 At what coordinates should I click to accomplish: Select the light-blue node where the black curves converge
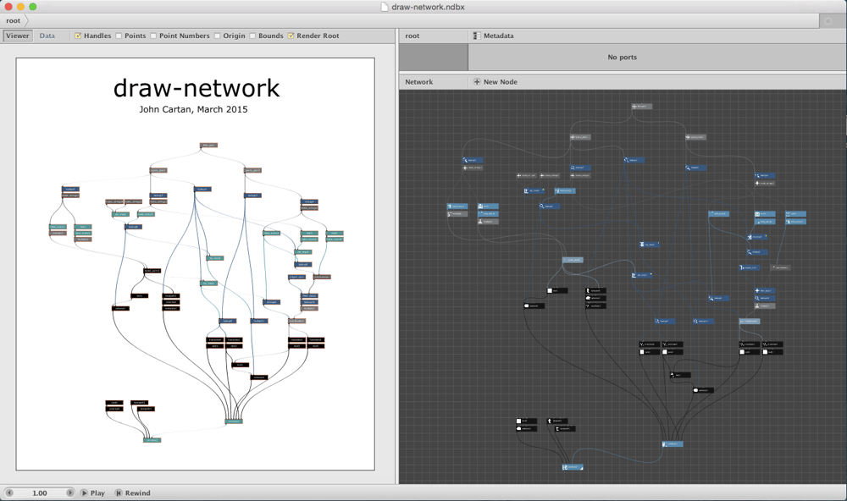(673, 443)
